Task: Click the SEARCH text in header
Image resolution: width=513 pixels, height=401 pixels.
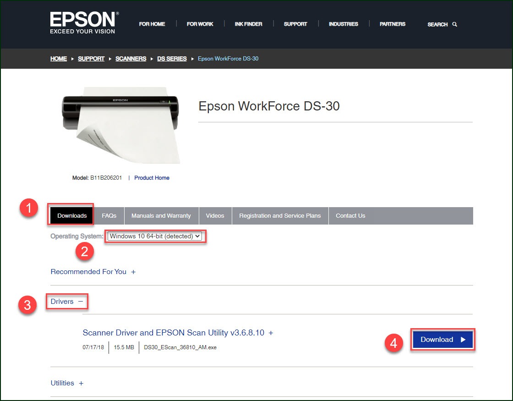Action: tap(437, 24)
